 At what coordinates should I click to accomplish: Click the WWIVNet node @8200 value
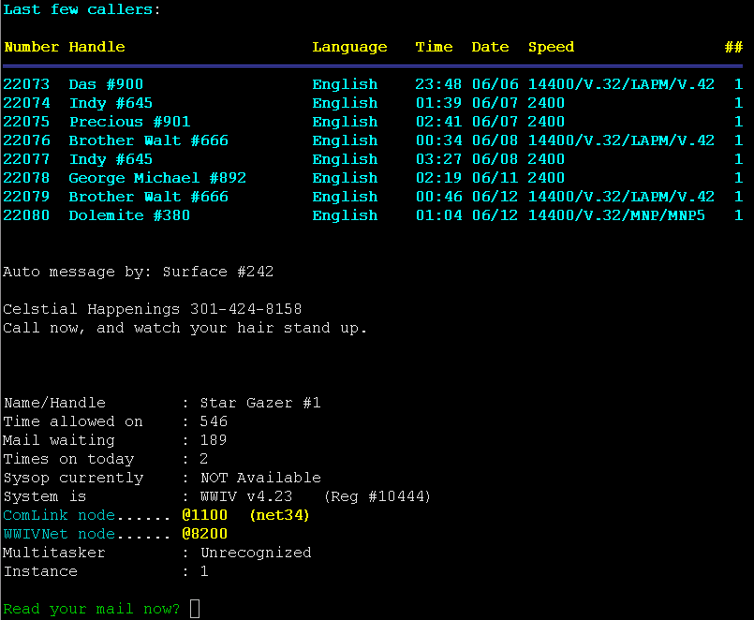204,534
